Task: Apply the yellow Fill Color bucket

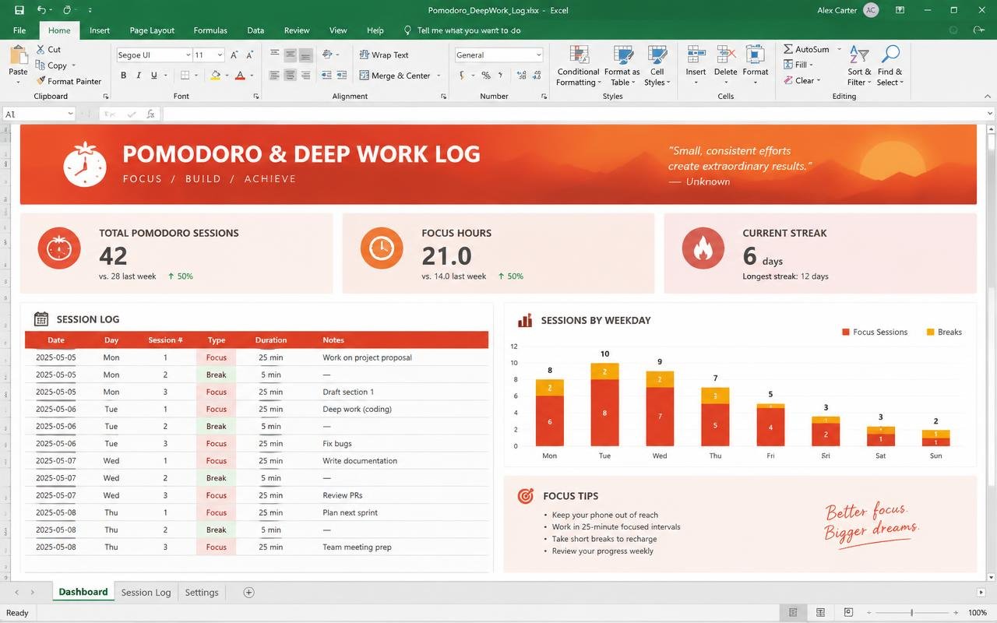Action: pos(215,76)
